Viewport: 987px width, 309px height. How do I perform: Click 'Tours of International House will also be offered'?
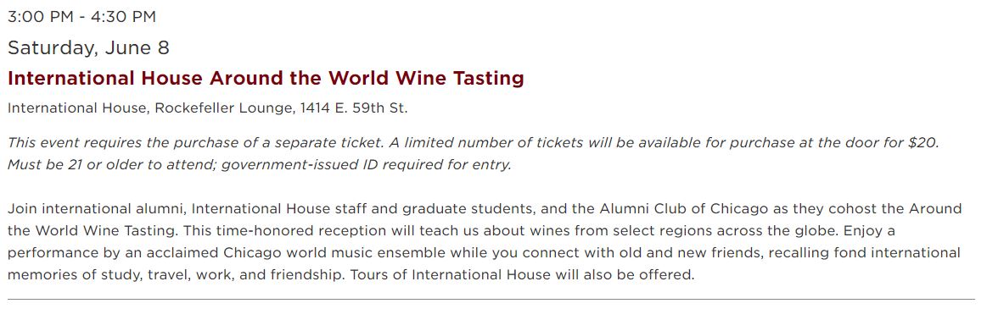tap(522, 275)
